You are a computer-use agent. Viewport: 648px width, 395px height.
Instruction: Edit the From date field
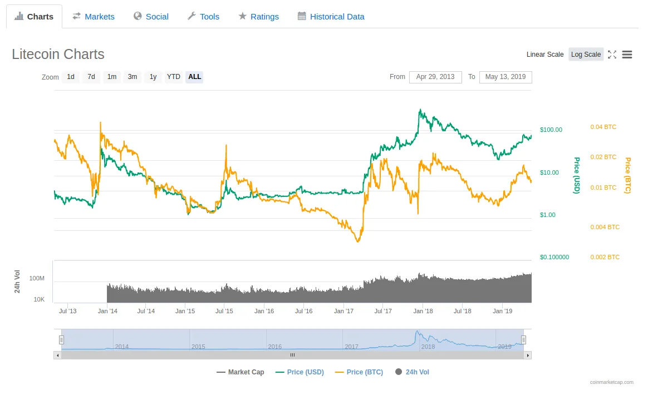435,77
